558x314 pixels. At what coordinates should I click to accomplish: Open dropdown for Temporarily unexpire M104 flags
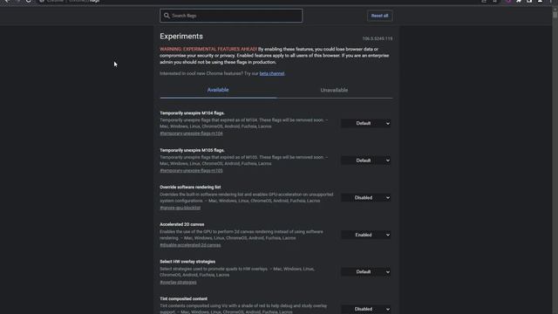366,123
